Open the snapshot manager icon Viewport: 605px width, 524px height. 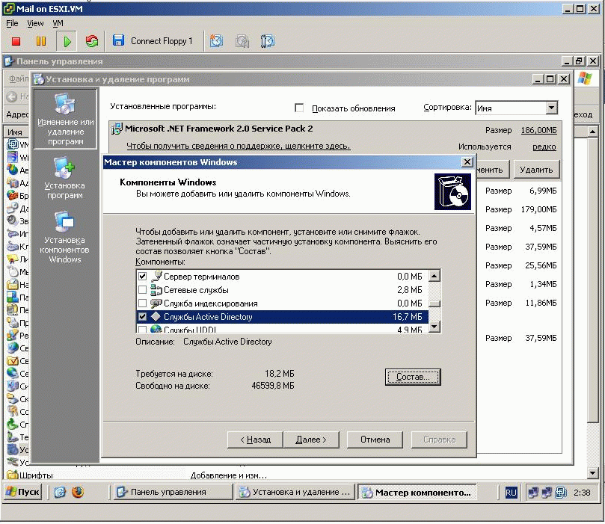click(x=268, y=41)
